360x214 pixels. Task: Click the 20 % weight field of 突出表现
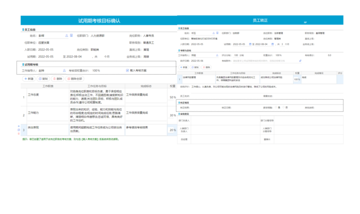[171, 130]
